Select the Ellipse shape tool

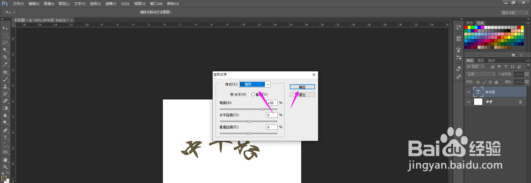pyautogui.click(x=5, y=152)
